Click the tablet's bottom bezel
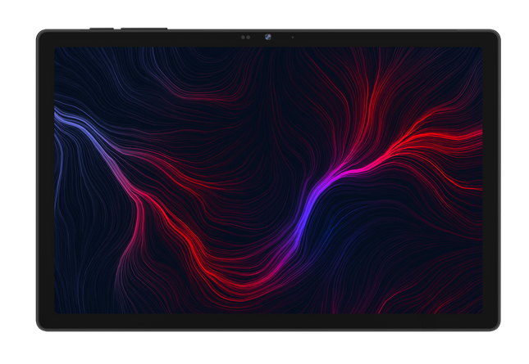 point(268,322)
